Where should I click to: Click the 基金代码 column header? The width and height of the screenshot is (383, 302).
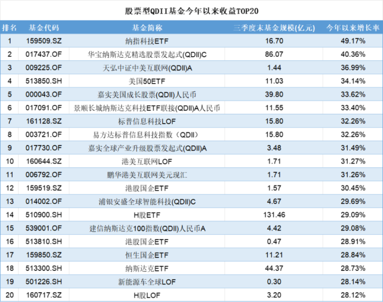[x=44, y=28]
